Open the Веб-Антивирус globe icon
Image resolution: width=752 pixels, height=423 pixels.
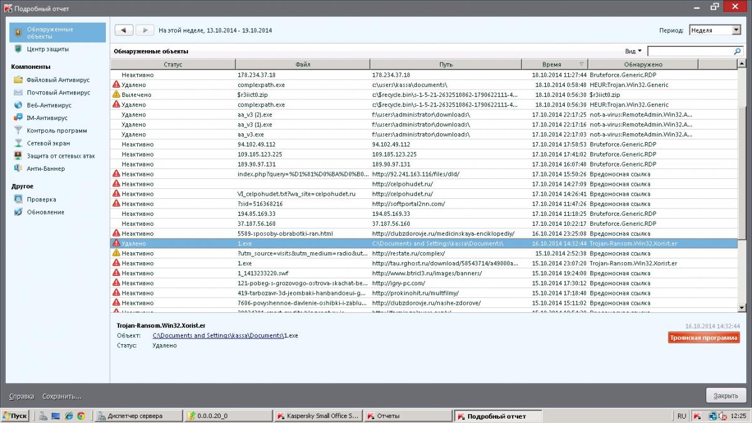[18, 106]
